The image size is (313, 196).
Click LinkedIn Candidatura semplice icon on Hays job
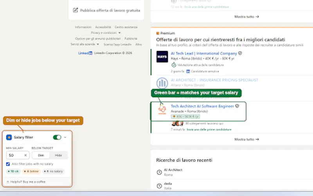point(188,71)
